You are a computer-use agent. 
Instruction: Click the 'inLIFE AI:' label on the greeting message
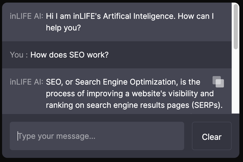tap(27, 16)
